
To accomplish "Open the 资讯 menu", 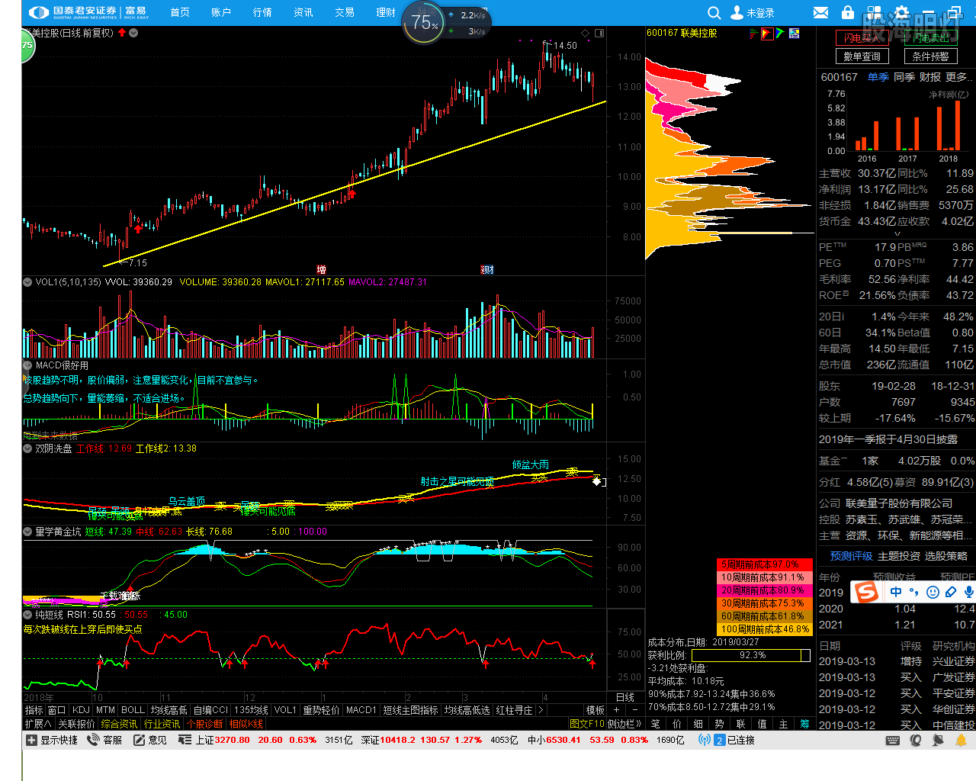I will click(x=303, y=12).
